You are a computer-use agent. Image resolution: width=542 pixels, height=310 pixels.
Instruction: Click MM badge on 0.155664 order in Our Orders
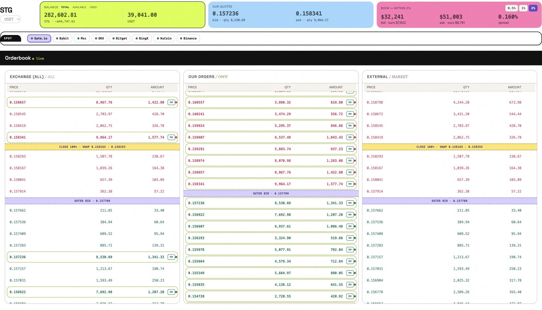[350, 261]
